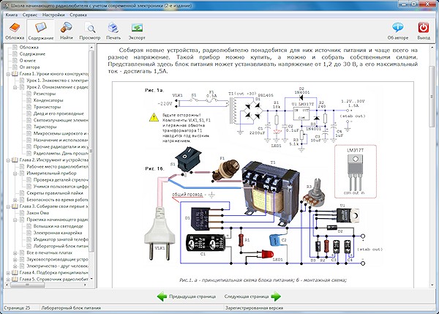Select От автора tree item
The width and height of the screenshot is (439, 314).
29,67
